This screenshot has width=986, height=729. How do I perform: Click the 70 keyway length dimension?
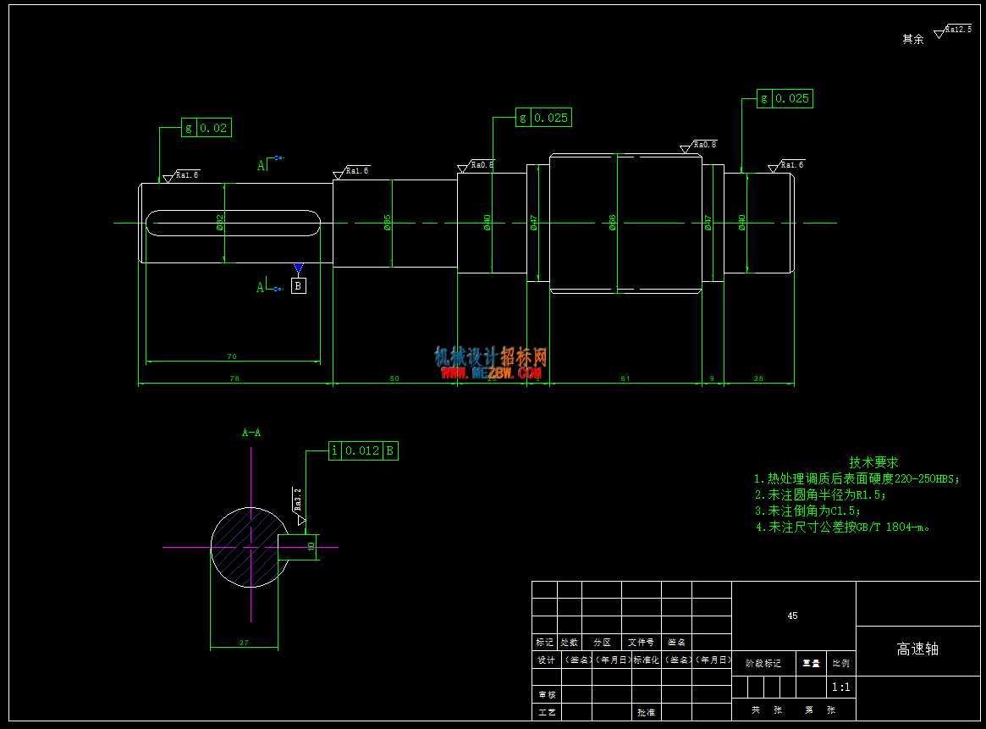tap(232, 356)
